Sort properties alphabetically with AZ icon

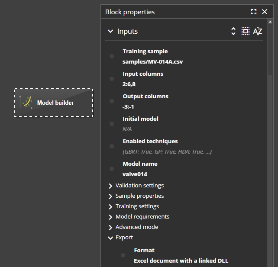click(258, 31)
